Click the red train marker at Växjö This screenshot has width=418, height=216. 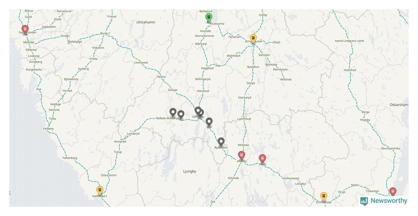(262, 159)
